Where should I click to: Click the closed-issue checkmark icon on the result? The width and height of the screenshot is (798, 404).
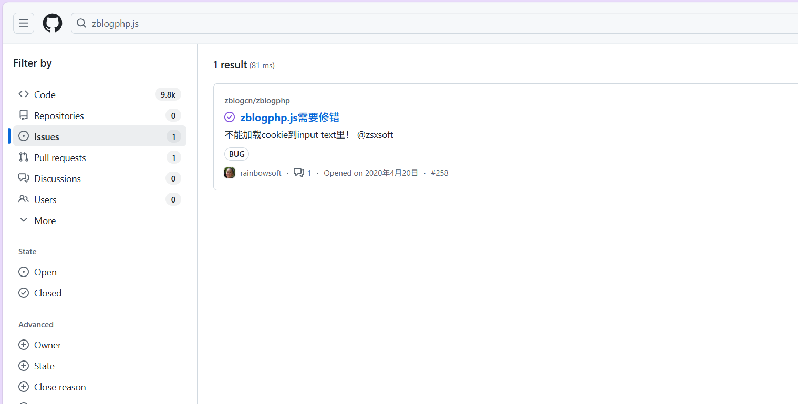point(230,117)
